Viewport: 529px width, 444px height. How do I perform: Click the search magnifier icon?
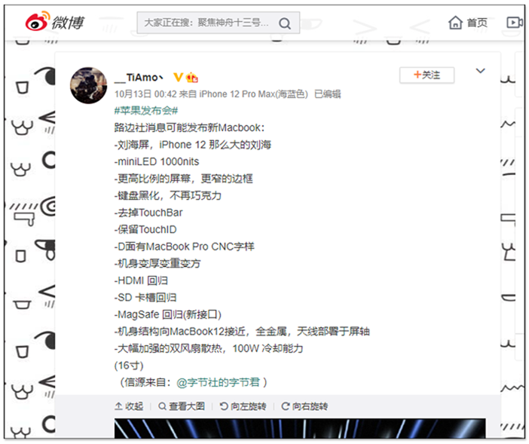[x=284, y=23]
